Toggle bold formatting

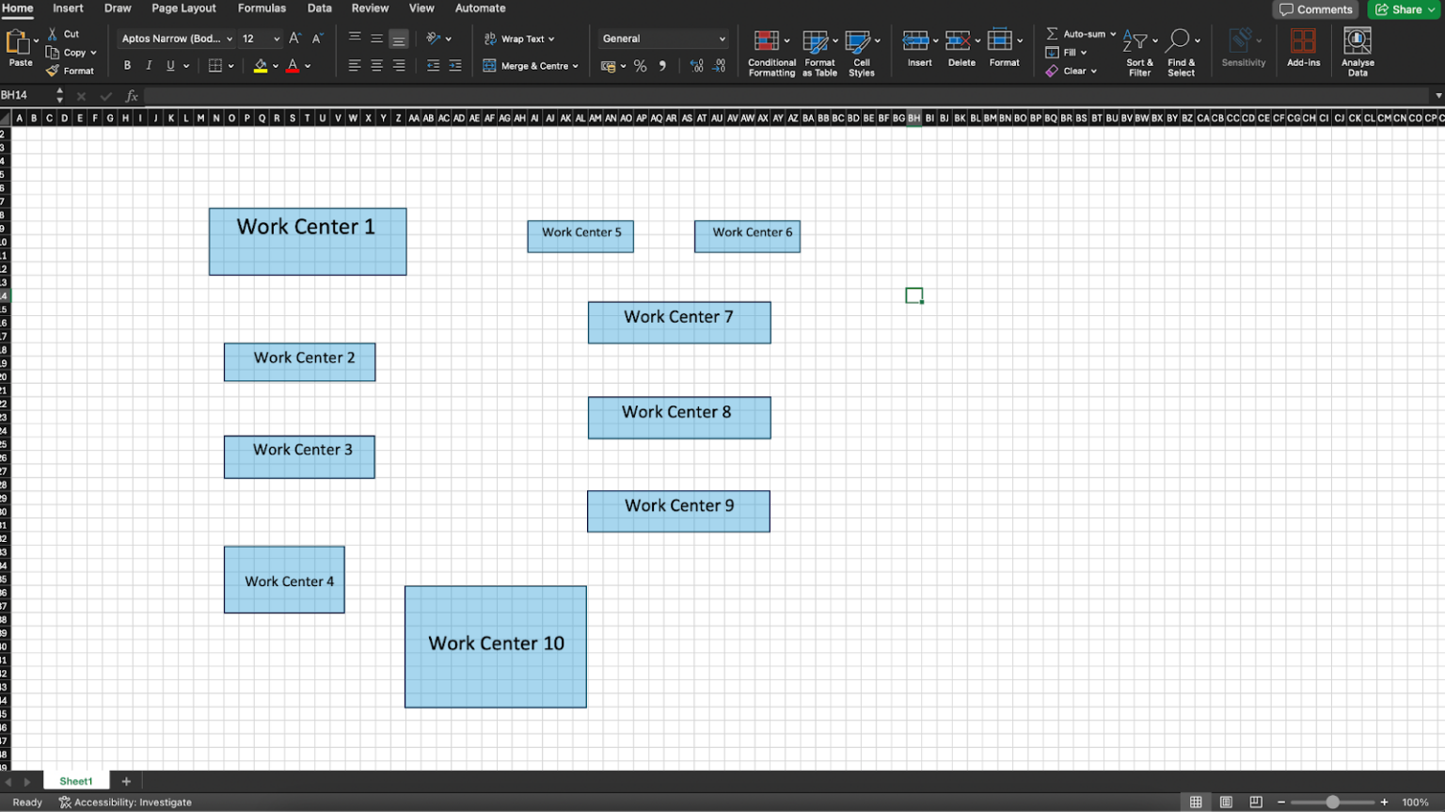tap(127, 65)
